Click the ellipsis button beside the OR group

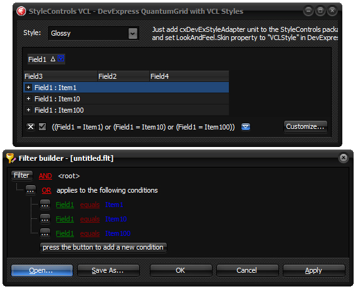pos(31,190)
